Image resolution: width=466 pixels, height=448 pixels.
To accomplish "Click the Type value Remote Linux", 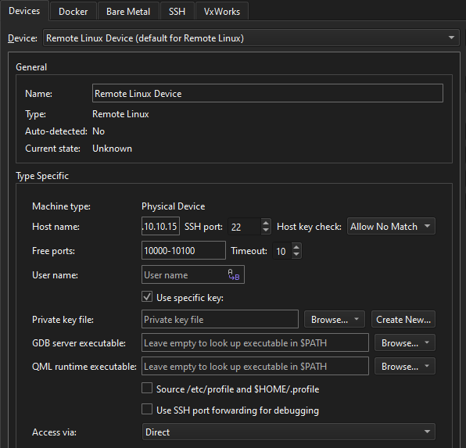I will coord(120,114).
